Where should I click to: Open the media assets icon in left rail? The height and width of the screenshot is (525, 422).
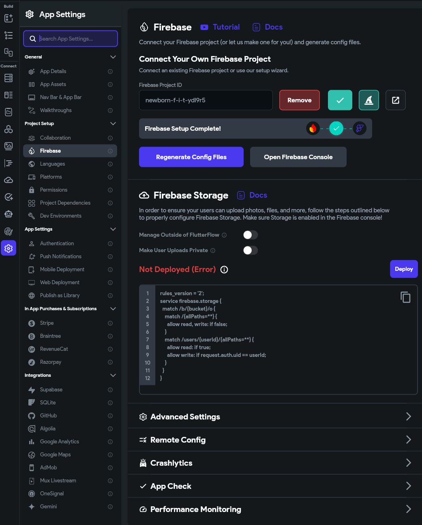[9, 146]
